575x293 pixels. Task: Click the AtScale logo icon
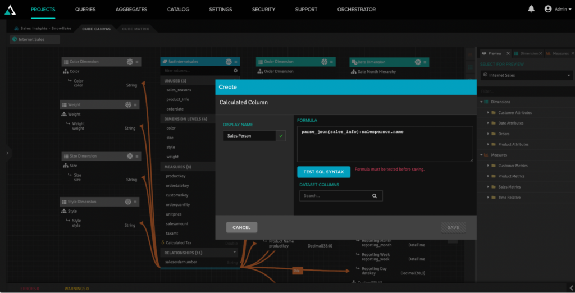(x=10, y=10)
